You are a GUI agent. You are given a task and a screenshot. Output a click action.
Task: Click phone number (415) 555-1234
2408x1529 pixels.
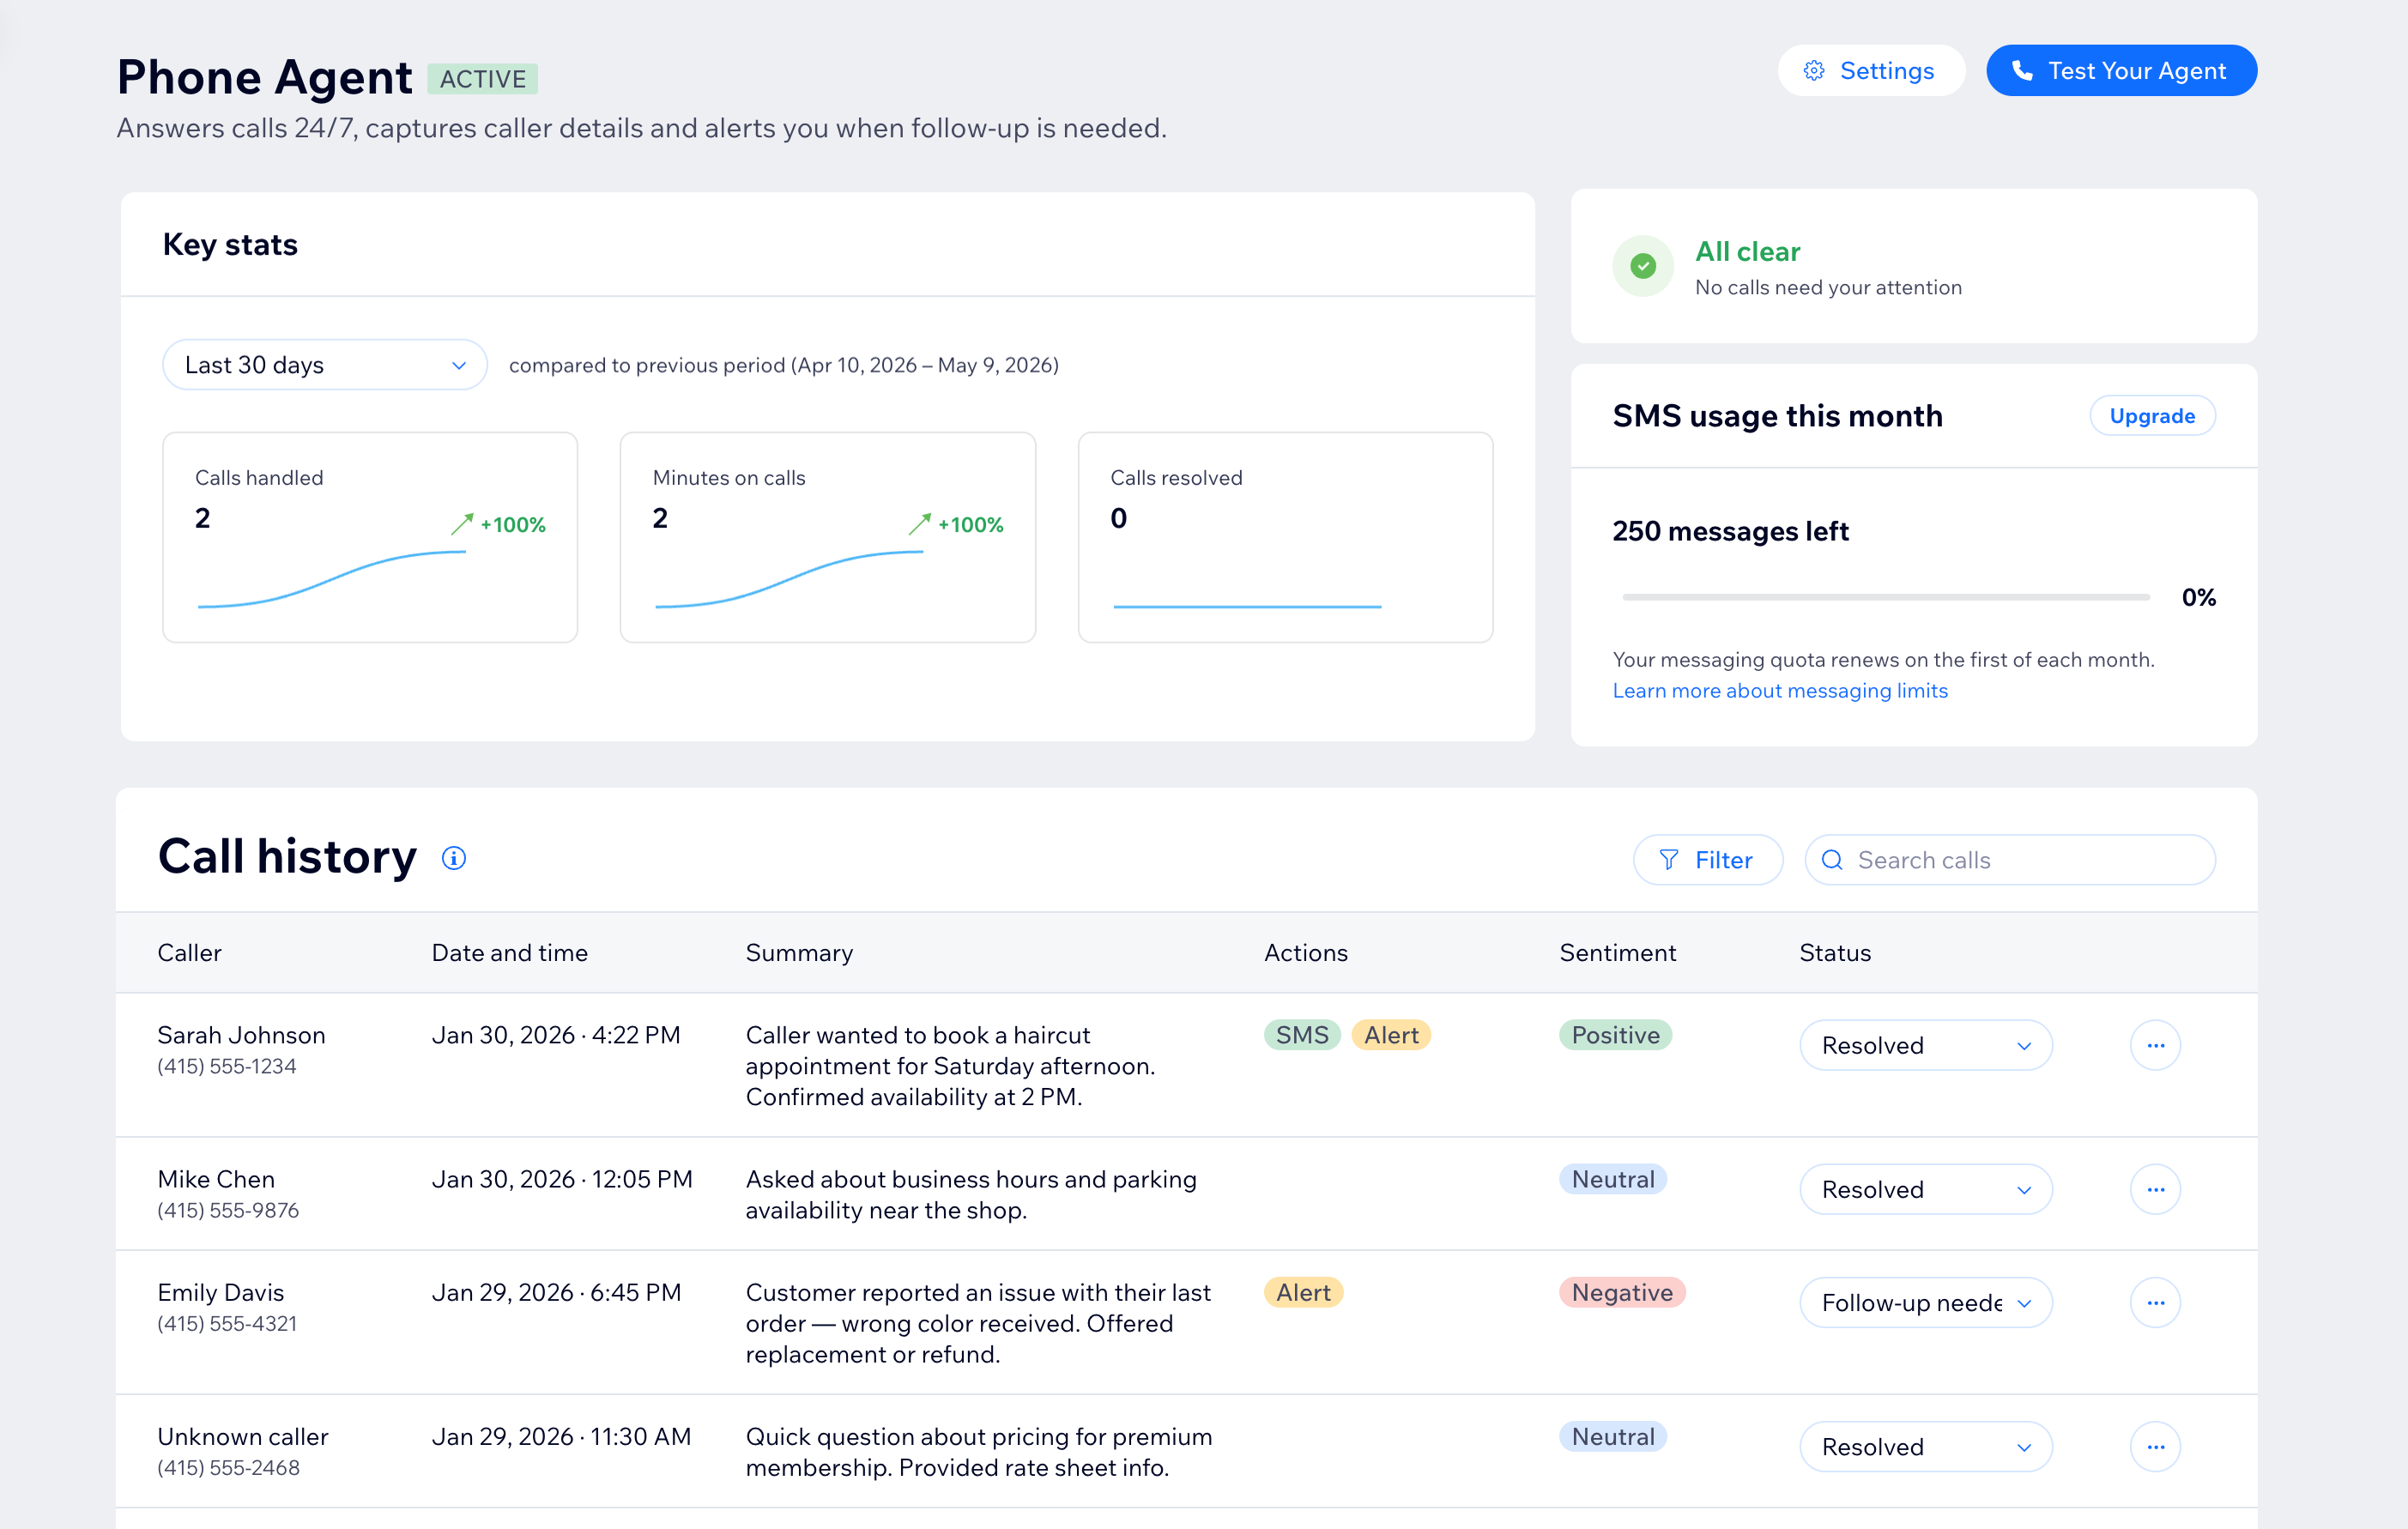point(227,1066)
